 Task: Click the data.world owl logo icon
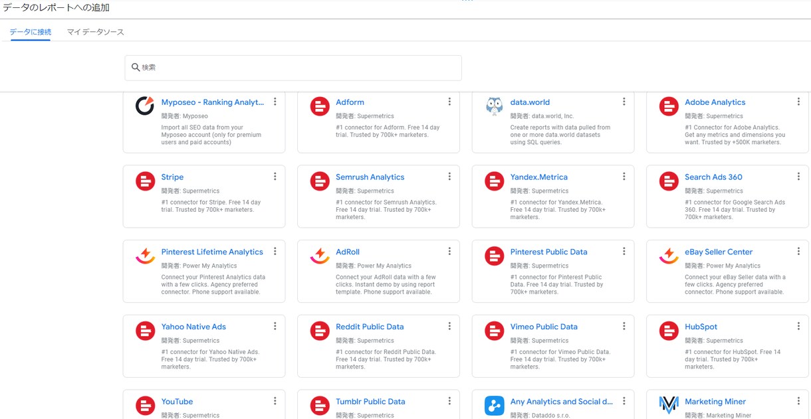point(494,106)
